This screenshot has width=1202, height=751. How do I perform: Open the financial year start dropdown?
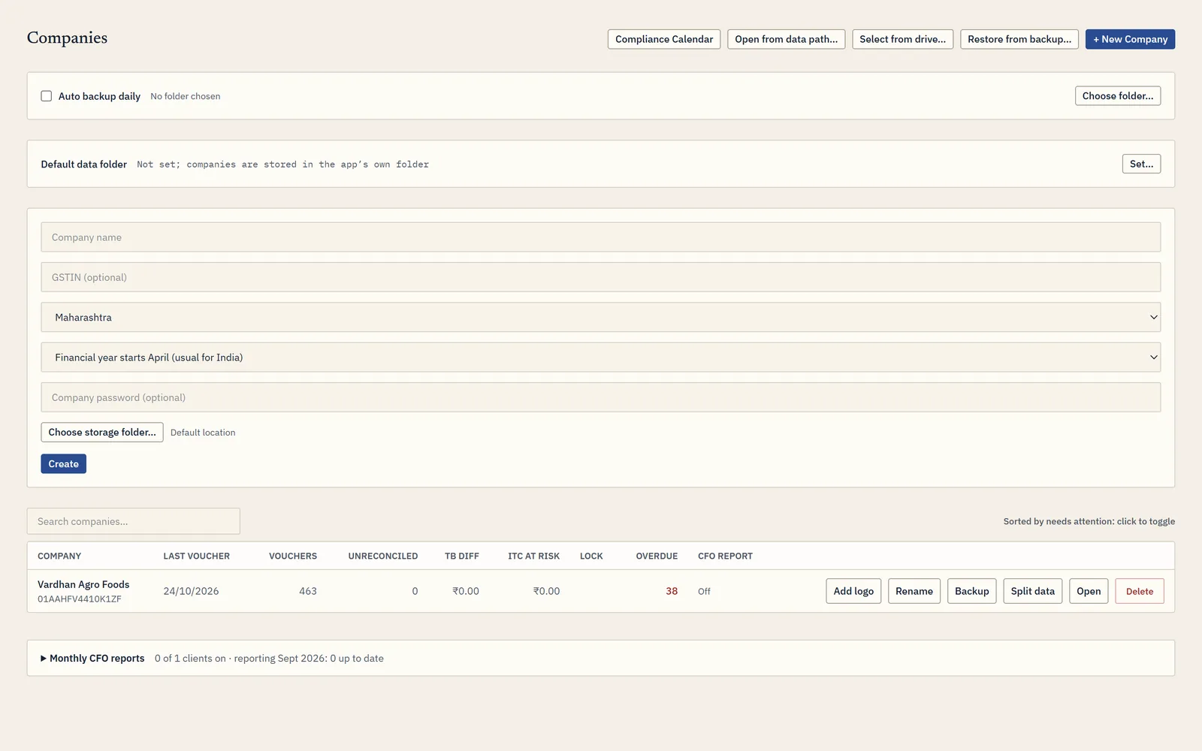coord(600,357)
